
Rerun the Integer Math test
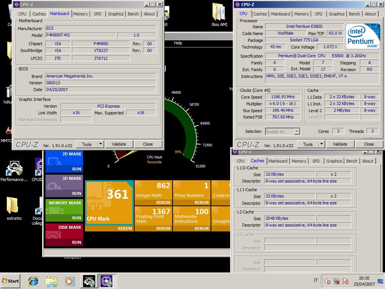(163, 202)
